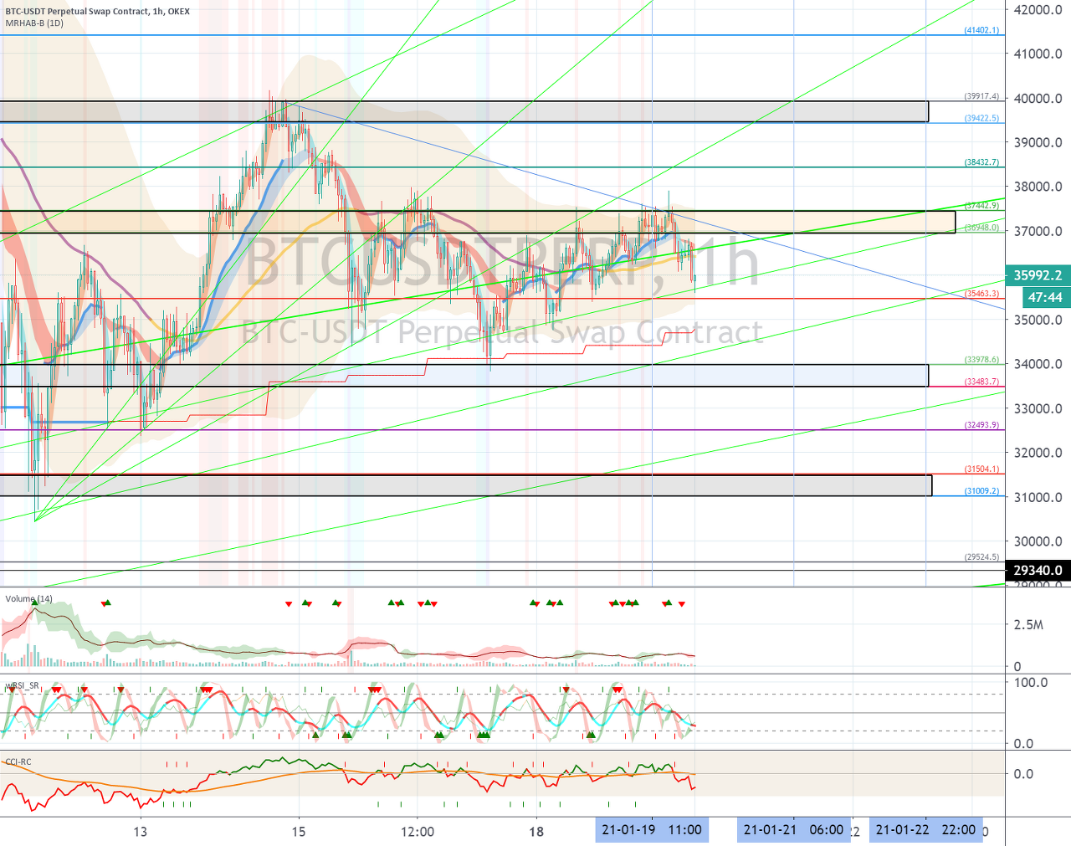
Task: Select the wRSI_SR indicator label
Action: coord(22,686)
